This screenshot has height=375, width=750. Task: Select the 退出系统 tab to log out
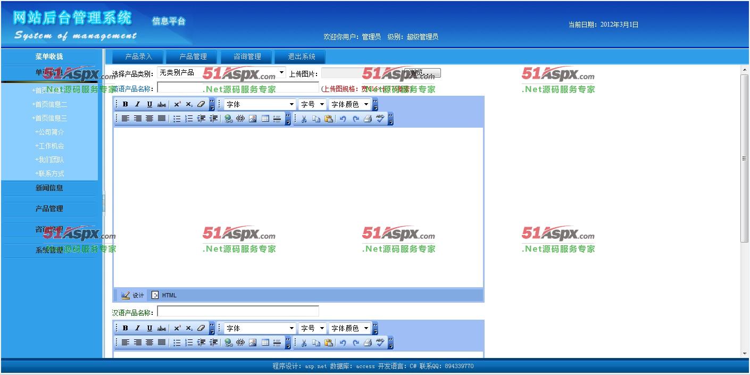tap(301, 56)
